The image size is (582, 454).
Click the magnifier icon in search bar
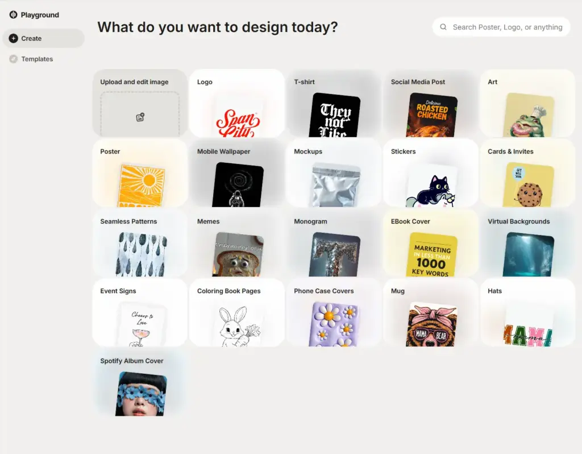pyautogui.click(x=443, y=27)
